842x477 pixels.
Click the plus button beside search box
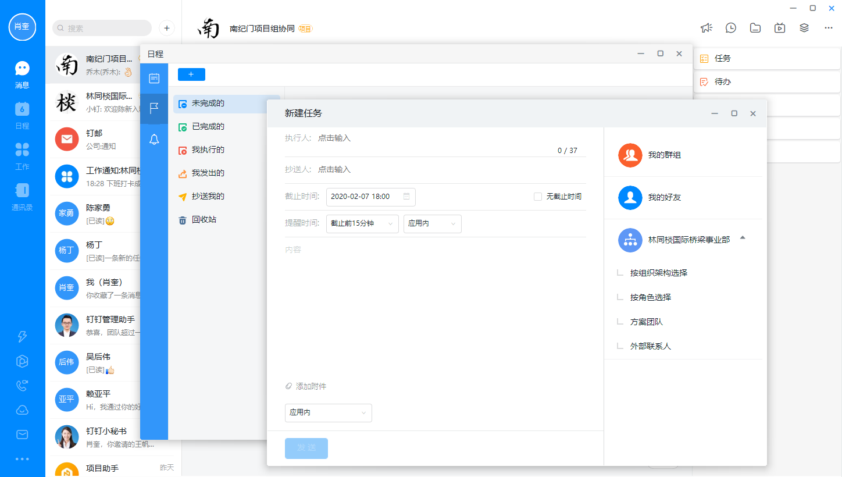coord(166,28)
